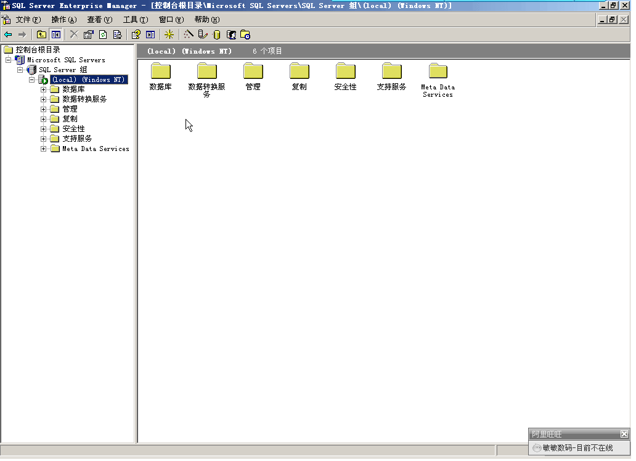Close the 阿里旺旺 notification popup

pyautogui.click(x=624, y=434)
